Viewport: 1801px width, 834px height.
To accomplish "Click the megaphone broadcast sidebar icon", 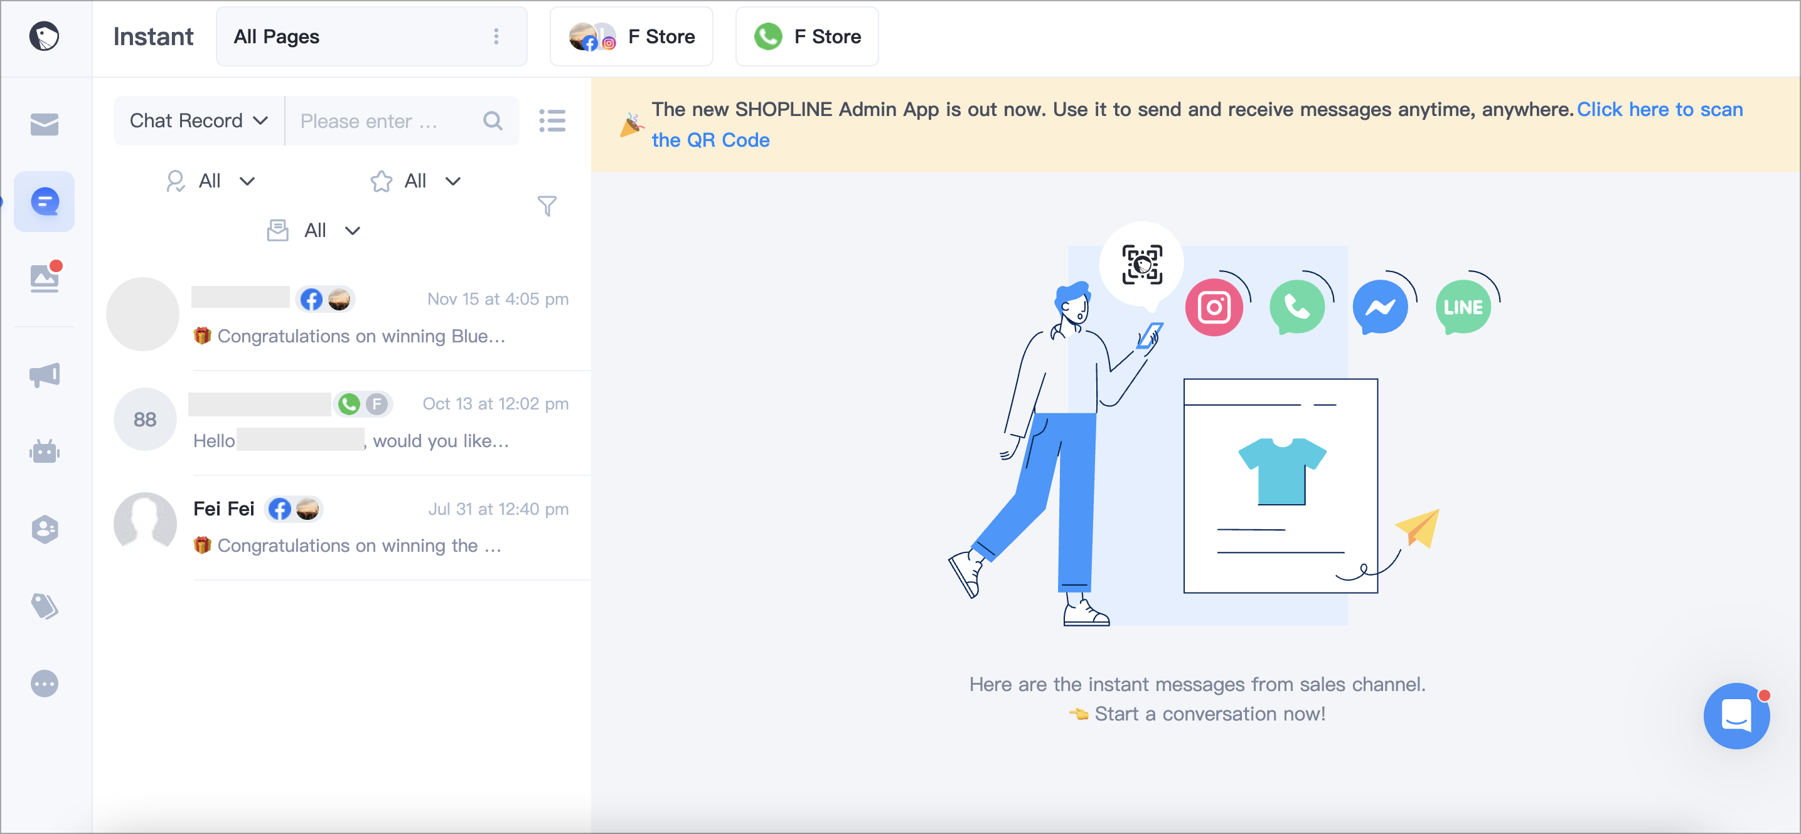I will (x=44, y=375).
